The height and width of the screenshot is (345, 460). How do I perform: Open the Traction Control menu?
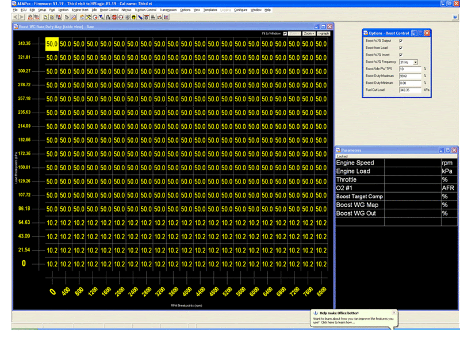pos(145,10)
